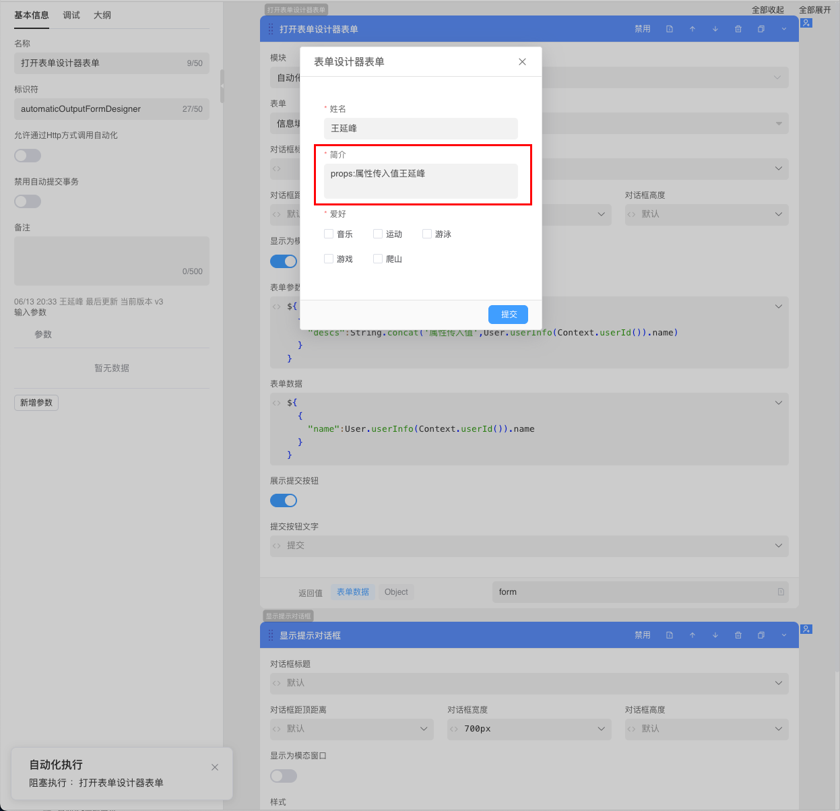Expand the 提交按钮文字 dropdown
The image size is (840, 811).
(x=779, y=546)
